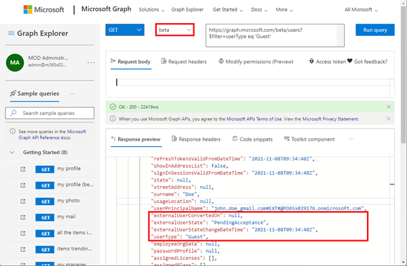Open the ellipsis next to Sample queries
The height and width of the screenshot is (266, 407).
point(73,94)
